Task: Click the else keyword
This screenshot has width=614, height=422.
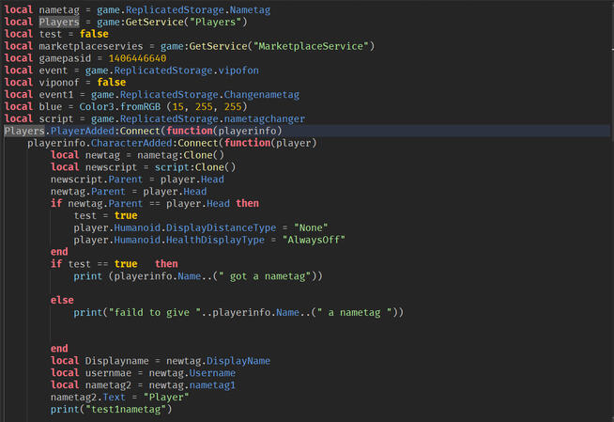Action: [62, 300]
